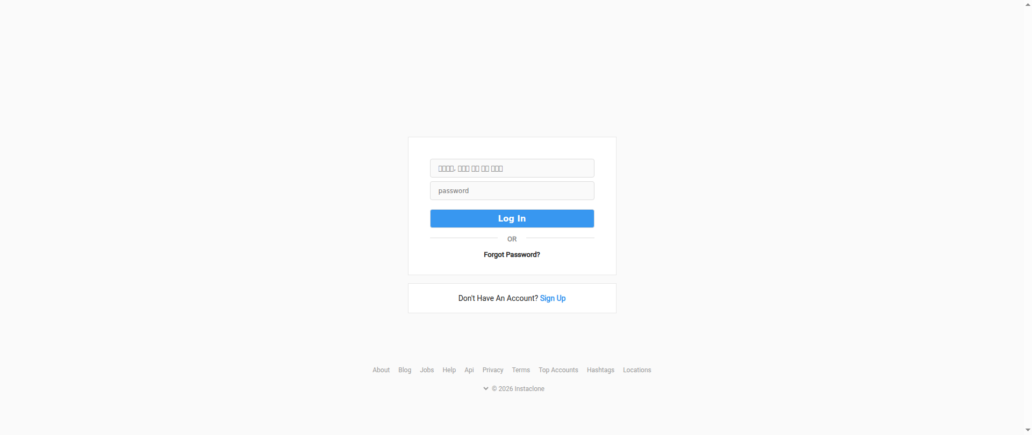
Task: Click the scrollbar up arrow
Action: coord(1028,4)
